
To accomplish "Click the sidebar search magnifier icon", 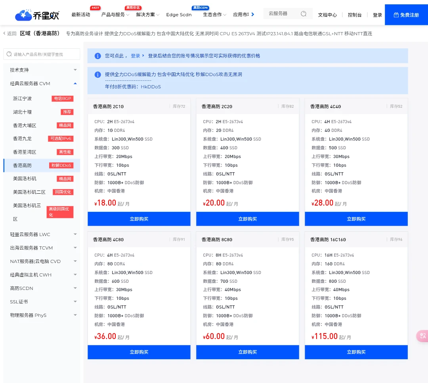I will 9,54.
